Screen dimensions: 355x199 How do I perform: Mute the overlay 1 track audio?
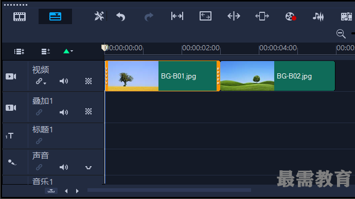click(x=64, y=112)
